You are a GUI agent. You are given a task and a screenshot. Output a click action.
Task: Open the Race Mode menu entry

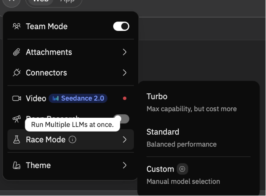[x=70, y=139]
